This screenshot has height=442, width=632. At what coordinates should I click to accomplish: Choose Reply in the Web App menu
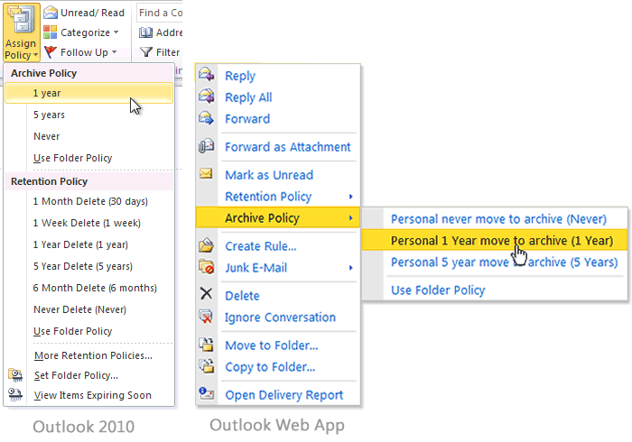[240, 76]
